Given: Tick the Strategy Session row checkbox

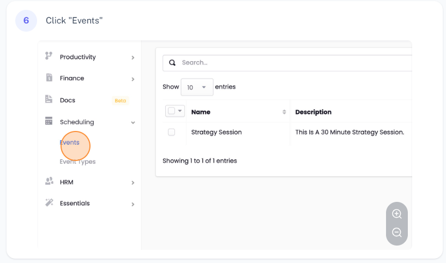Looking at the screenshot, I should click(x=171, y=132).
